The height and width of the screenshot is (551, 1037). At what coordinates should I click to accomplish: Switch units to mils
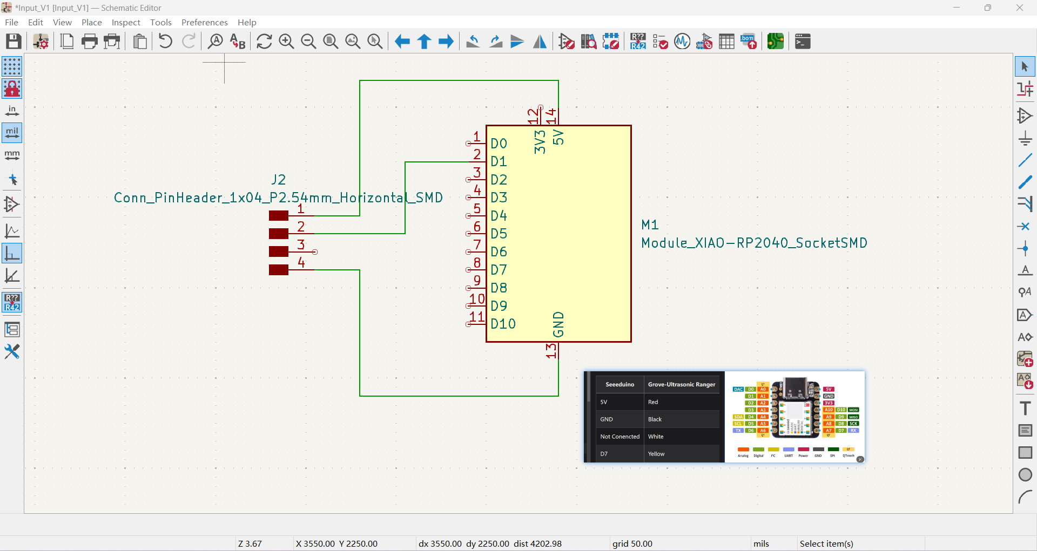(x=12, y=133)
